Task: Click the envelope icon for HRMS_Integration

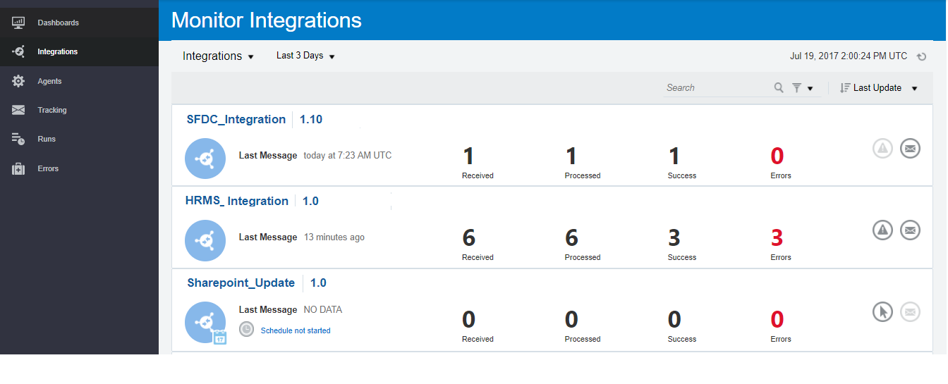Action: 910,230
